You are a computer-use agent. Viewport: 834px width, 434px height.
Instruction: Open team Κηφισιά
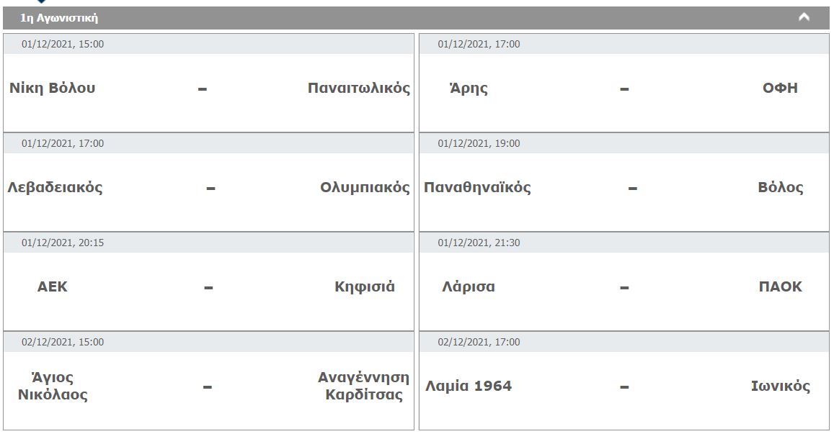point(365,287)
